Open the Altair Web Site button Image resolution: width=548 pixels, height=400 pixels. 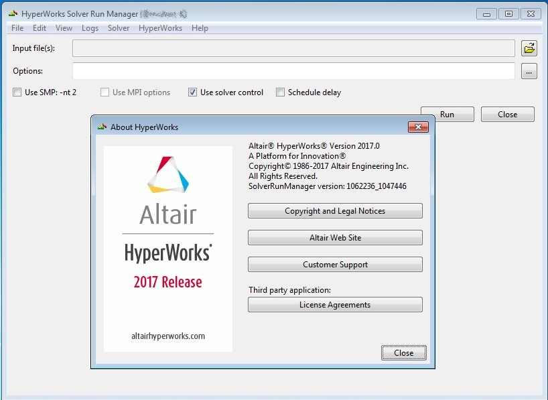tap(335, 238)
